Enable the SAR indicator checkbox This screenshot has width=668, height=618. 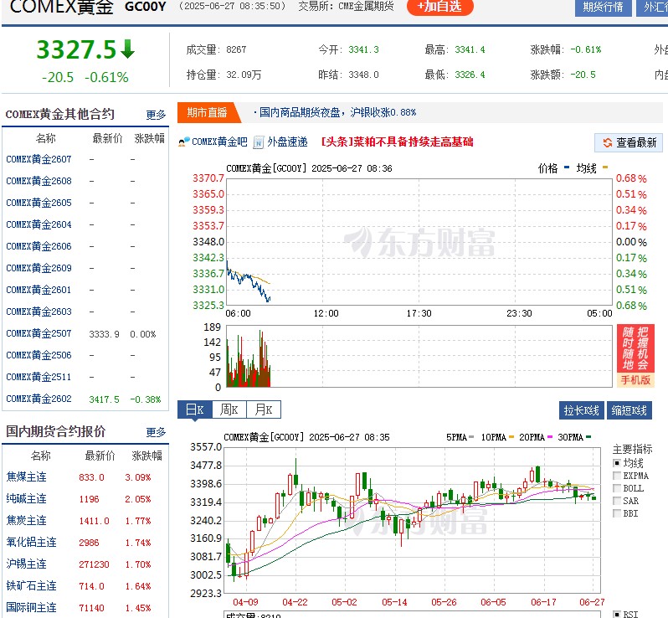click(616, 501)
